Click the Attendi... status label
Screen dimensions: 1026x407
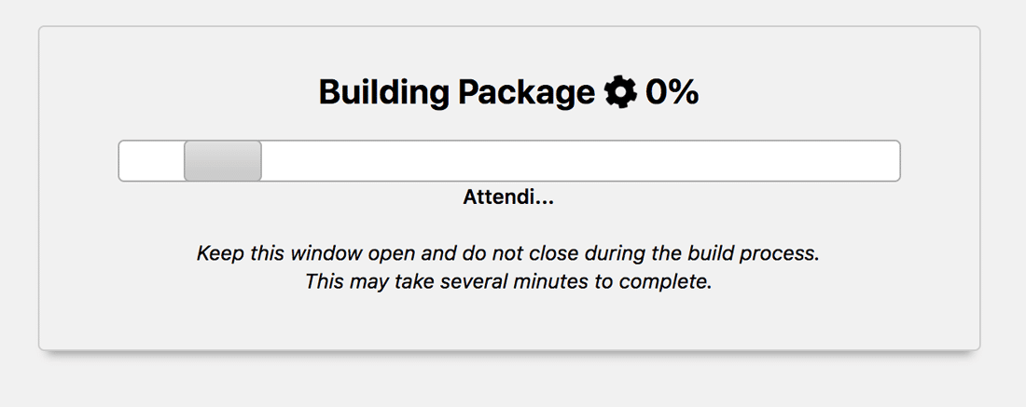coord(508,197)
